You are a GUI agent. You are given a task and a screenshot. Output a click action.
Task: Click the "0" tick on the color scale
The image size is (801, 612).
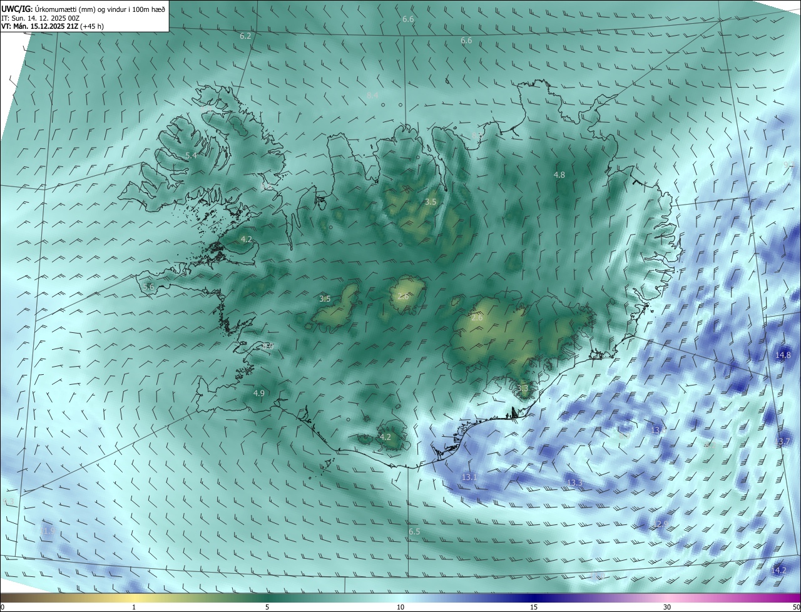[3, 607]
